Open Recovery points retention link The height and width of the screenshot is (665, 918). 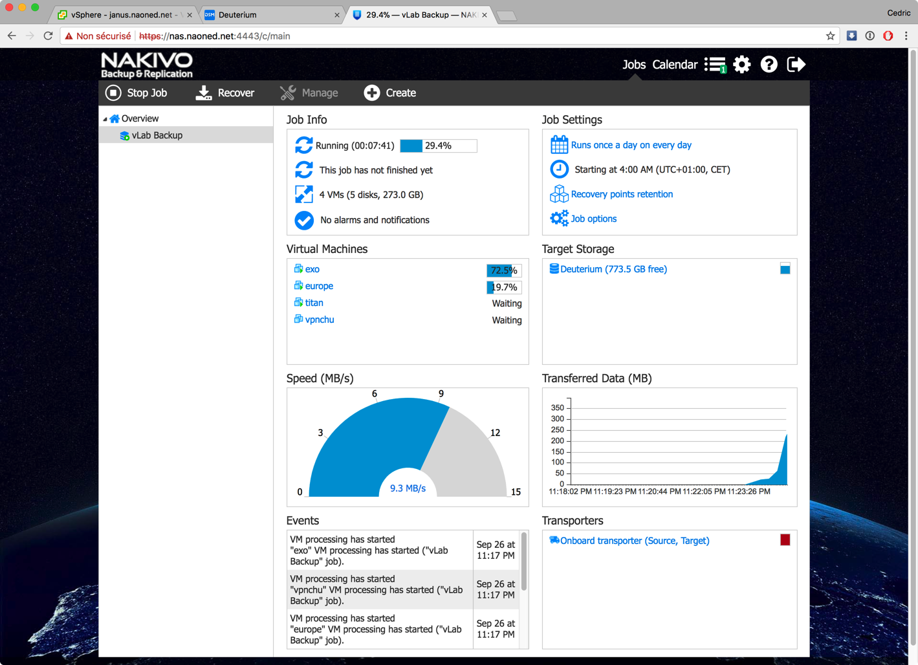pyautogui.click(x=621, y=194)
